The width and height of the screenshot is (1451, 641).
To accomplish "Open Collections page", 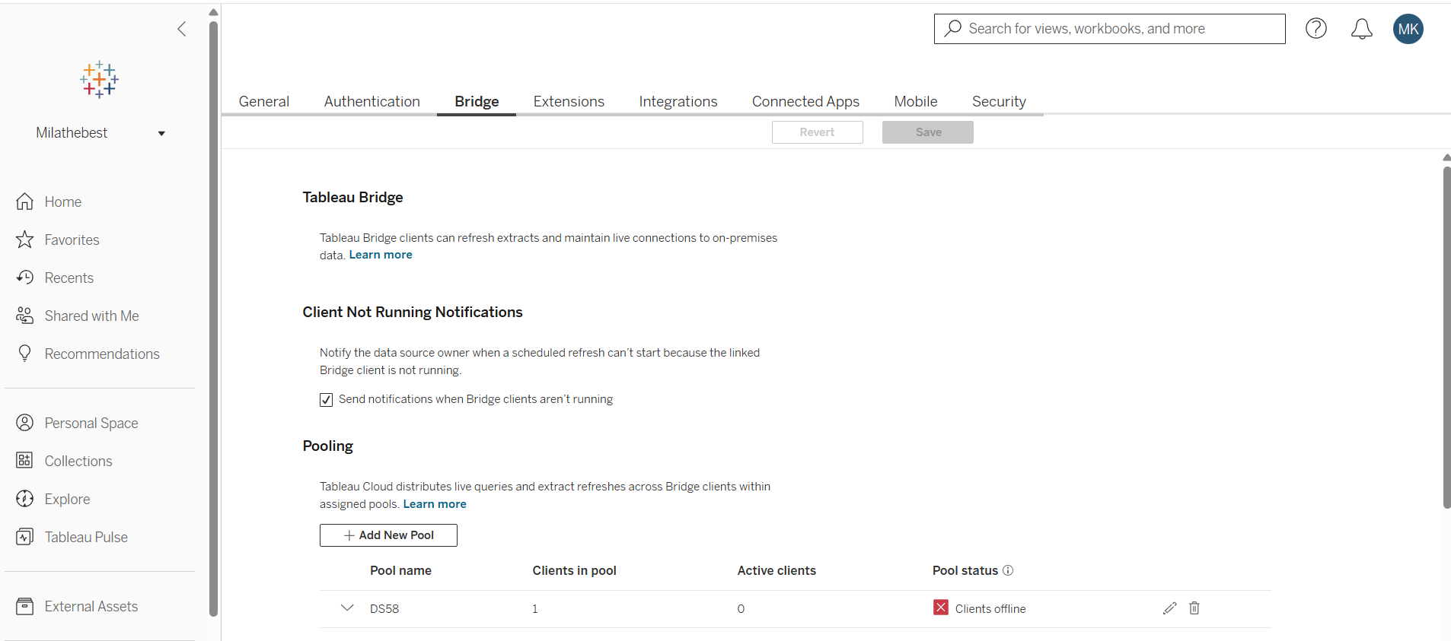I will click(78, 461).
